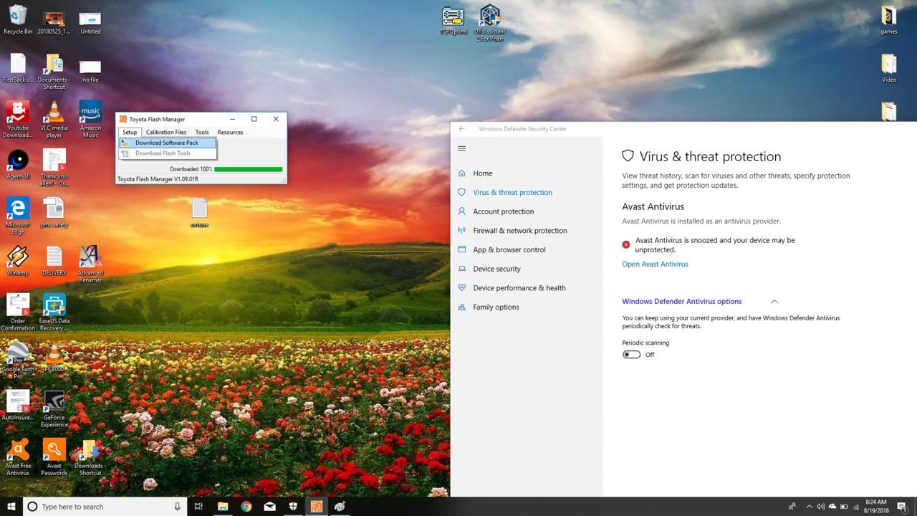Launch GeForce Experience shortcut
The height and width of the screenshot is (516, 917).
[x=54, y=409]
